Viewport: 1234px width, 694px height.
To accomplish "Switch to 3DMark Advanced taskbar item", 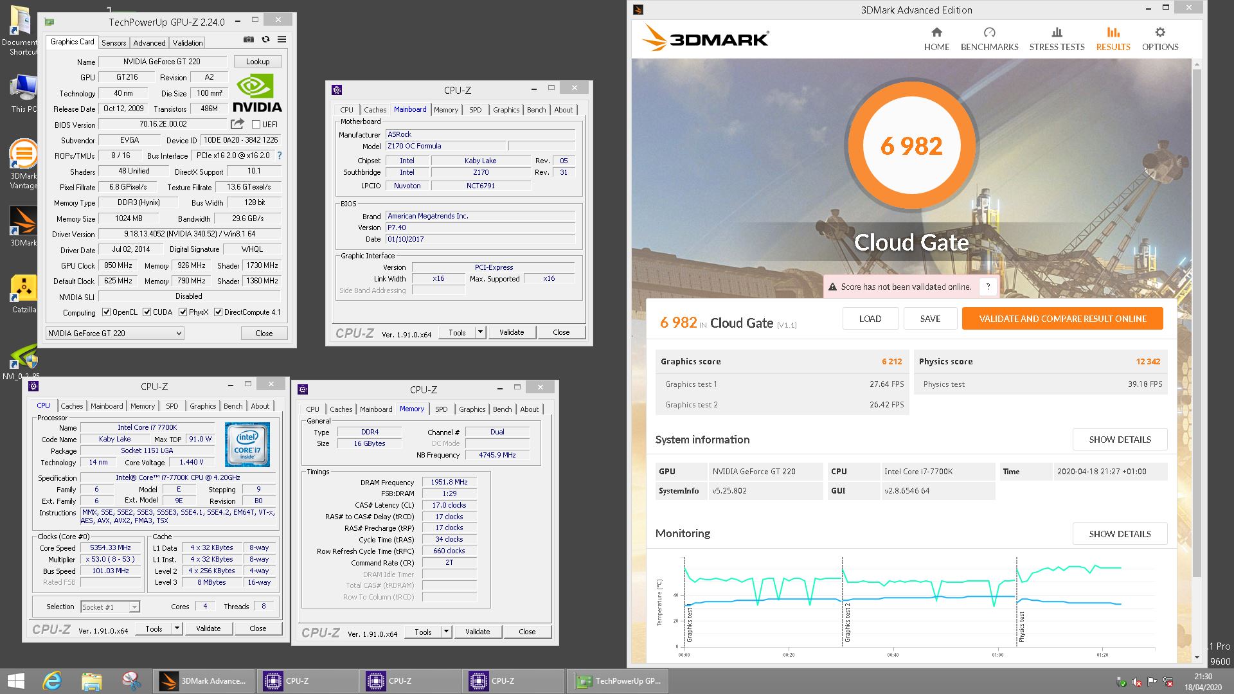I will (x=203, y=681).
